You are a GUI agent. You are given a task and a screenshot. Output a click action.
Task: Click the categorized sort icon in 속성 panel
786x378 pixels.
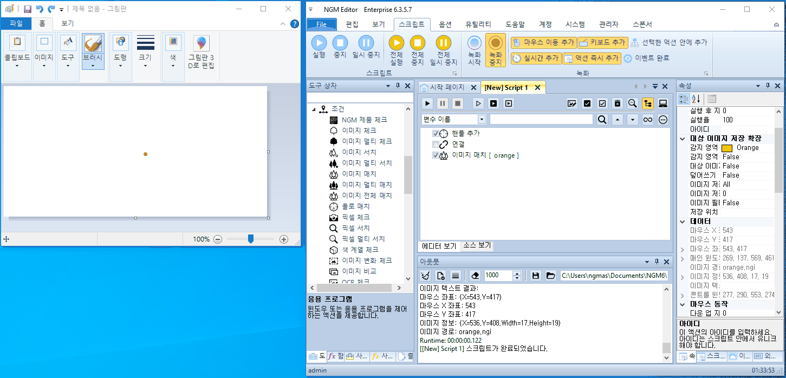pos(684,99)
